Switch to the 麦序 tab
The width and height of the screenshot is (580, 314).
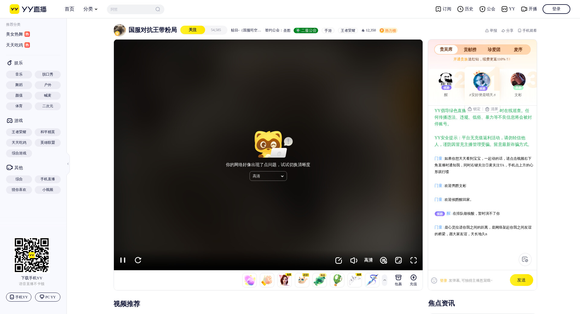tap(518, 50)
